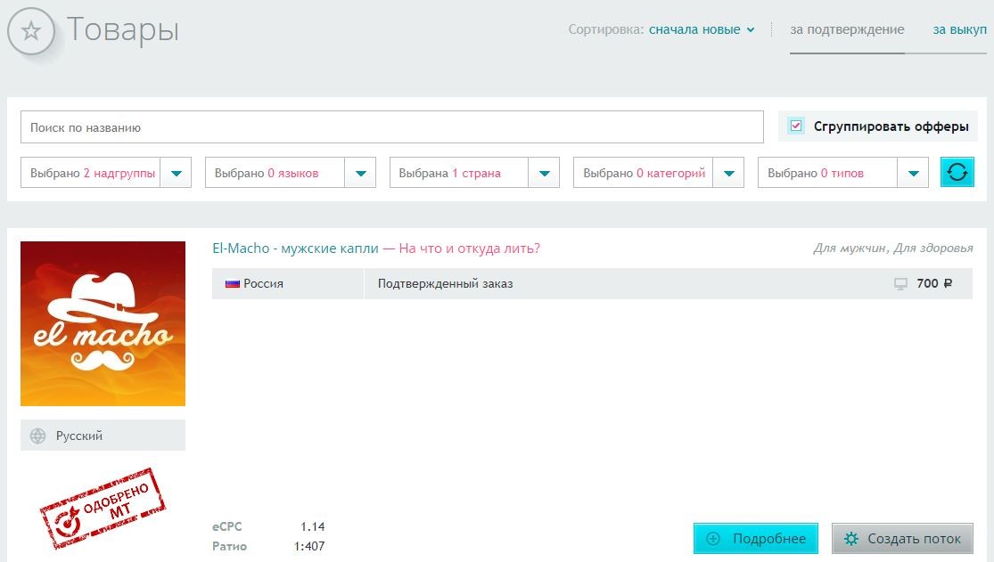Open the Сортировка сначала новые dropdown
This screenshot has height=562, width=994.
point(702,29)
